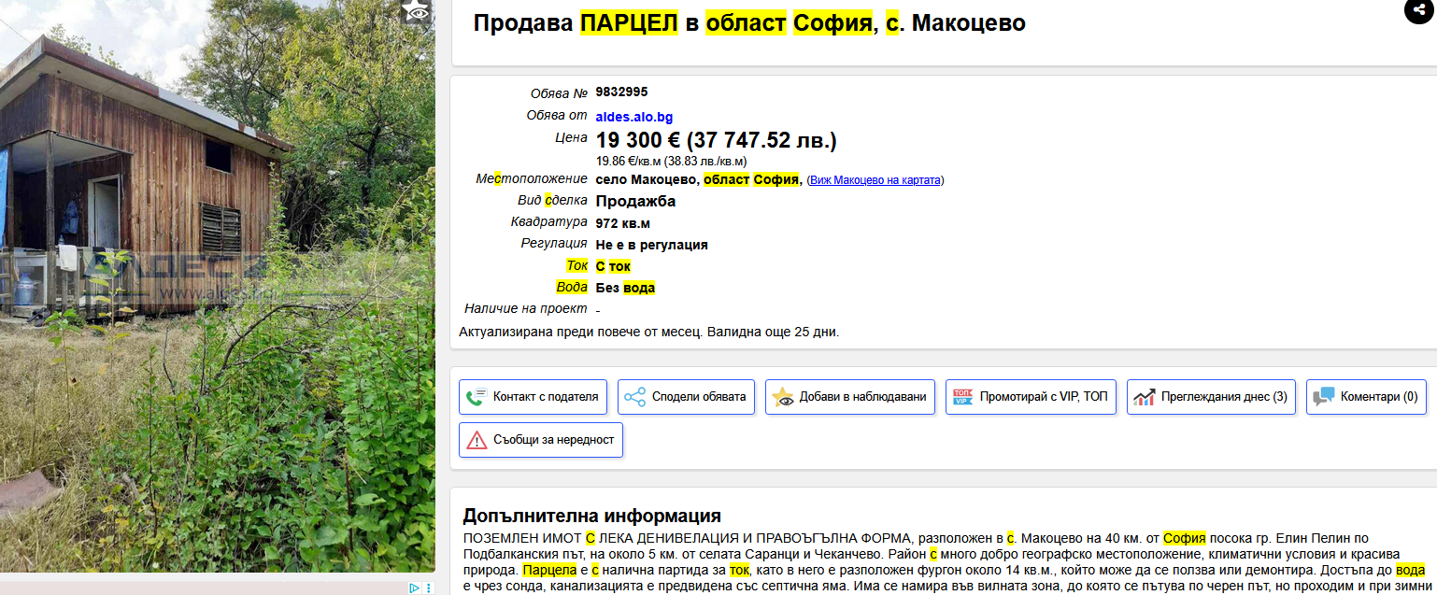Click the AdChoices triangle icon below the photo

414,588
